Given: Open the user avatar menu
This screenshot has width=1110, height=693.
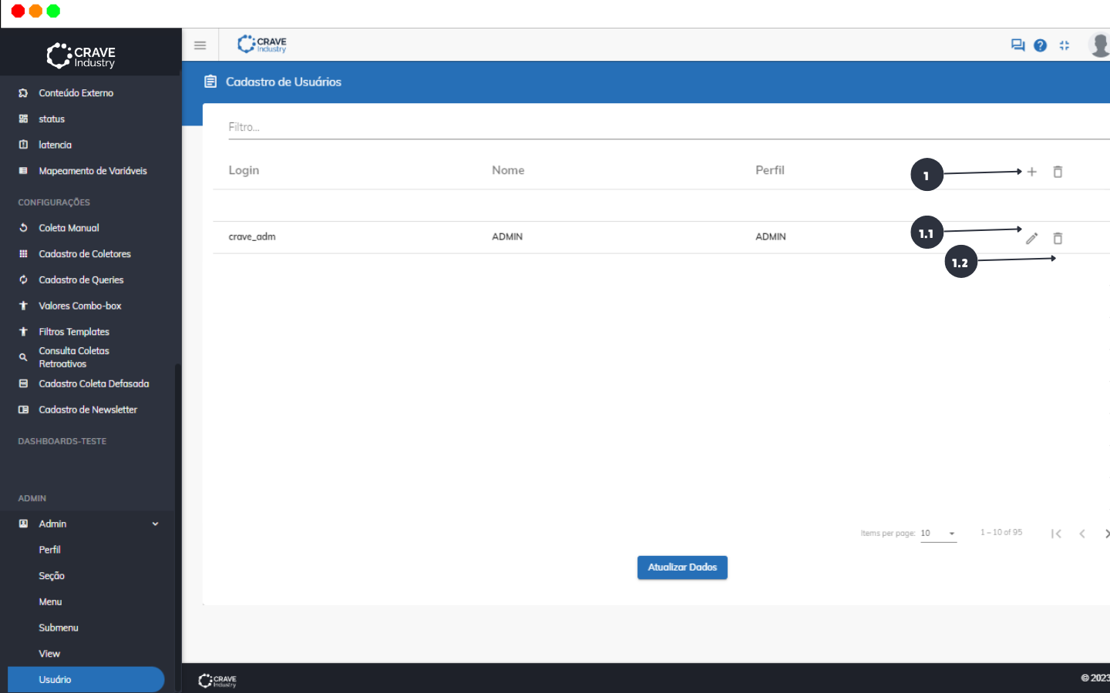Looking at the screenshot, I should (1100, 45).
